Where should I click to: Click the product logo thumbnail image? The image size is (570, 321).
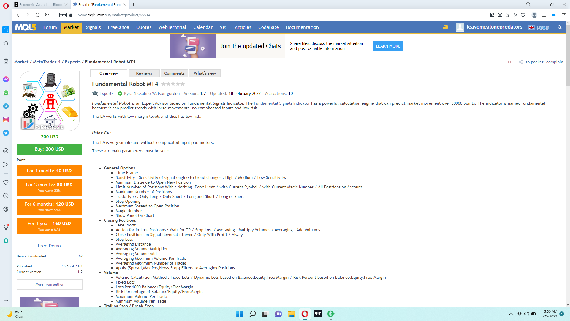(x=50, y=101)
